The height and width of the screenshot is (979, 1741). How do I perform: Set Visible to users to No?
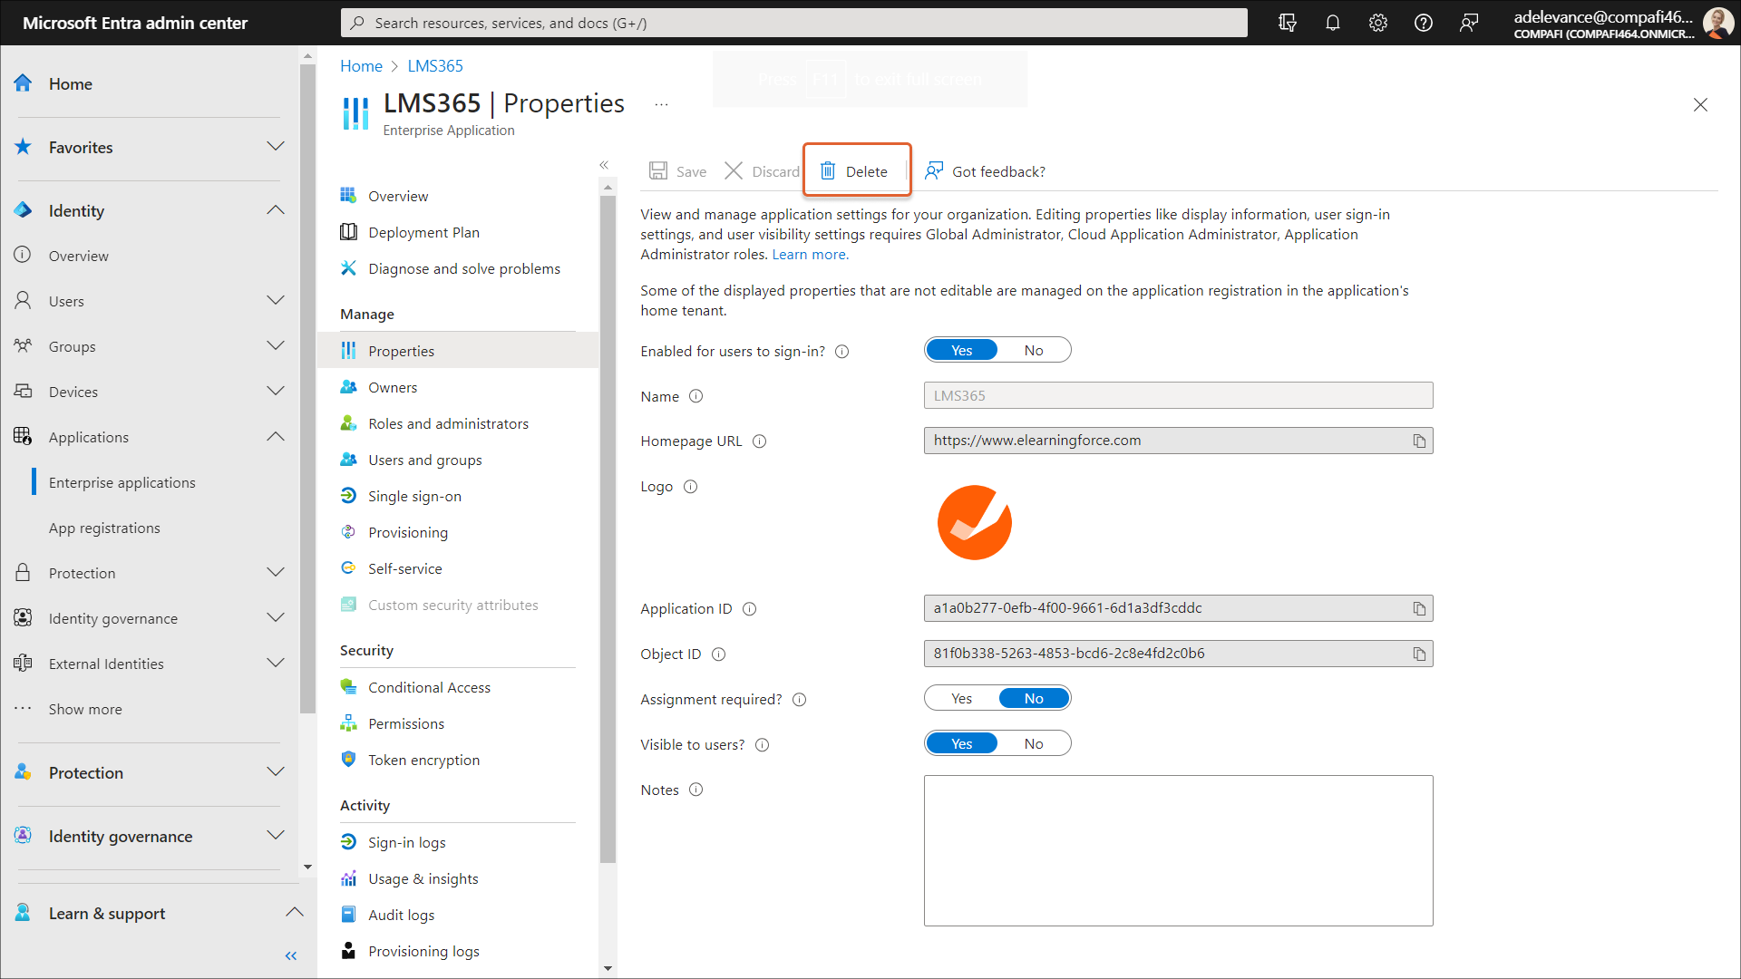1033,744
